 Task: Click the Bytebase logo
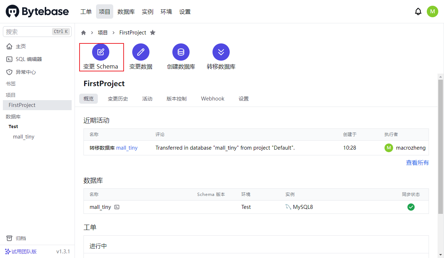click(37, 11)
